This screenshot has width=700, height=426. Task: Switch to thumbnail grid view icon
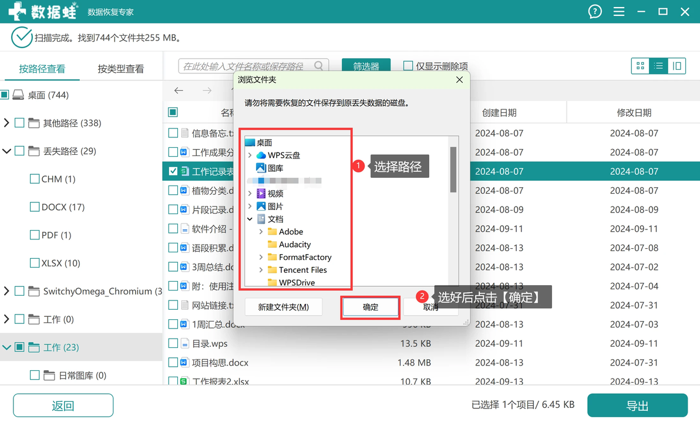click(x=640, y=66)
